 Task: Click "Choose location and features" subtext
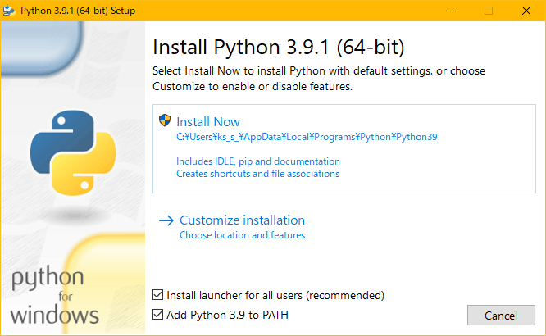(x=242, y=236)
